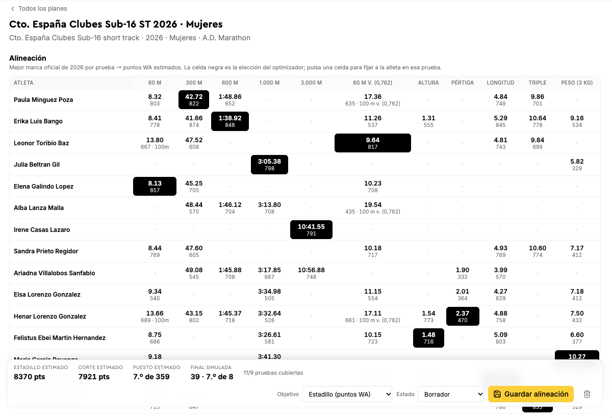Click the ATLETA column header
Screen dimensions: 612x418
point(23,83)
